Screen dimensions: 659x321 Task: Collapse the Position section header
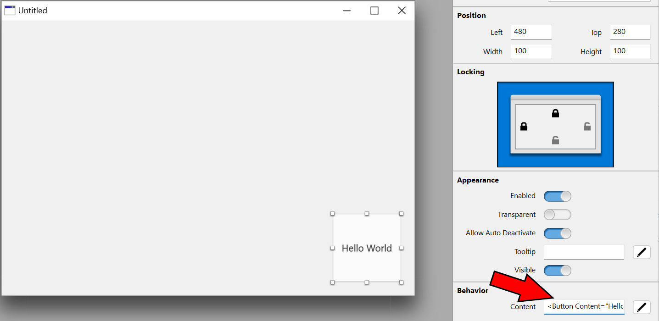pos(471,15)
